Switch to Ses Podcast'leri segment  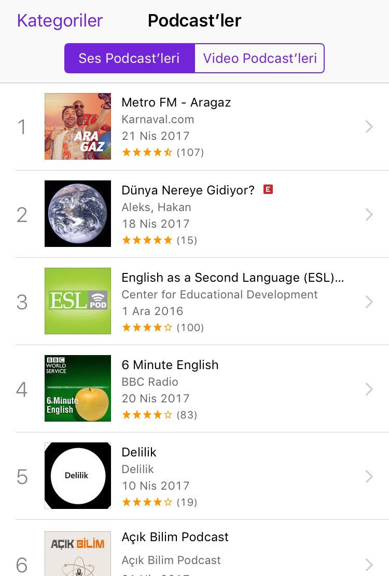(129, 58)
